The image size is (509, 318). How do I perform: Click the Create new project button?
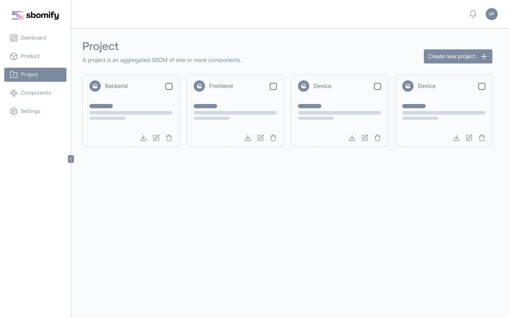(x=458, y=56)
